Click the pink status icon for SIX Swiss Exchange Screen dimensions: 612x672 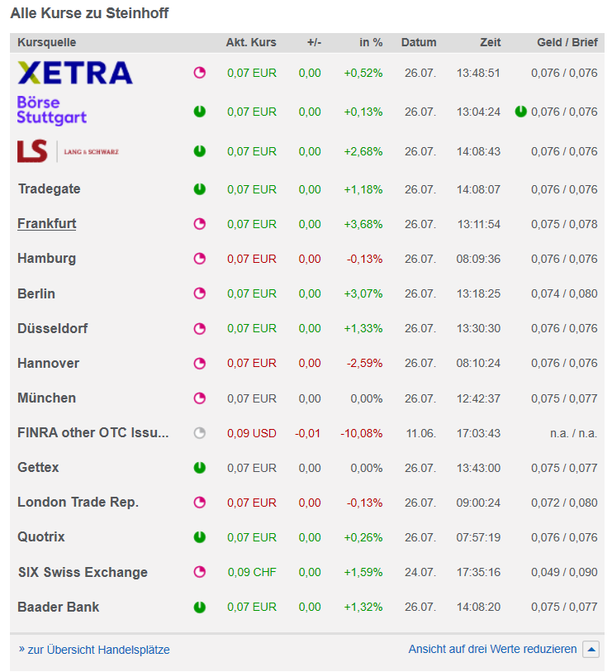tap(199, 572)
